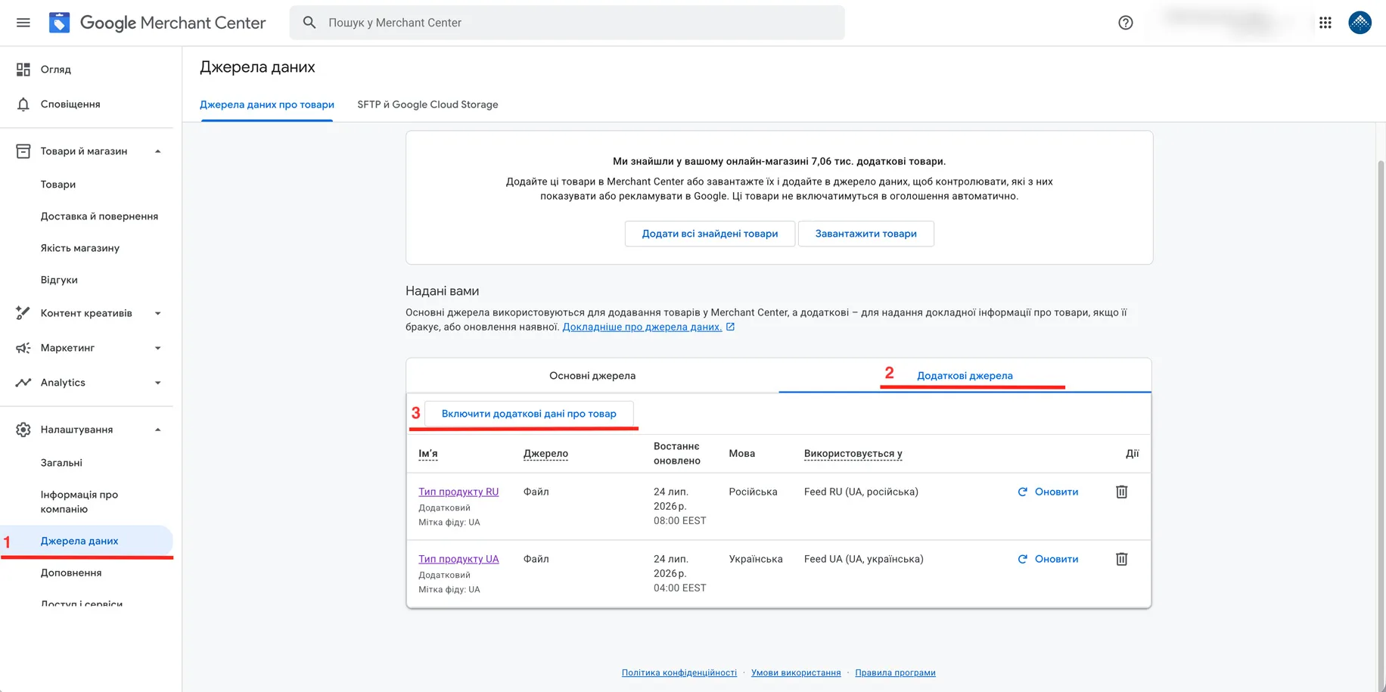The image size is (1386, 692).
Task: Collapse the Товари й магазин section
Action: click(x=158, y=151)
